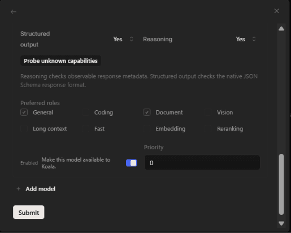
Task: Click the scrollbar up arrow
Action: tap(281, 29)
